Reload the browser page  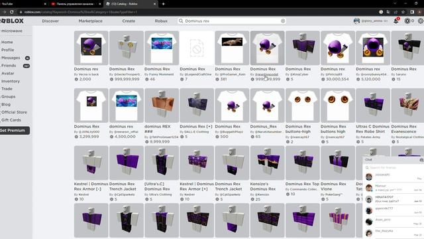(x=12, y=12)
